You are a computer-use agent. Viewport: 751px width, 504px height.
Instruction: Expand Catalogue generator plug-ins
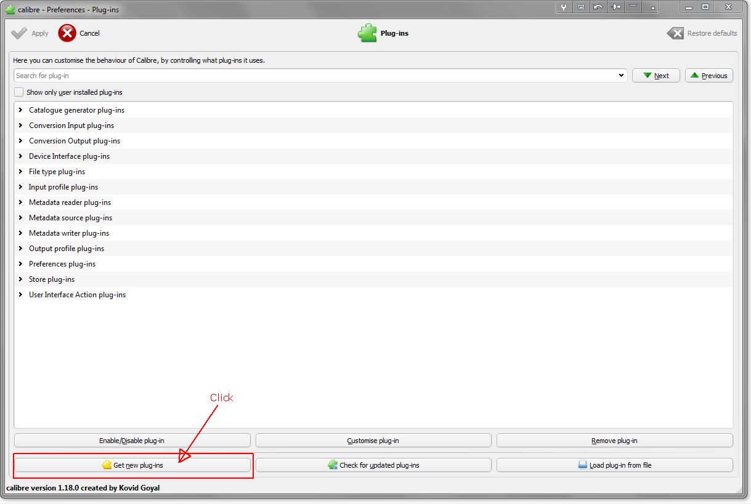tap(20, 110)
